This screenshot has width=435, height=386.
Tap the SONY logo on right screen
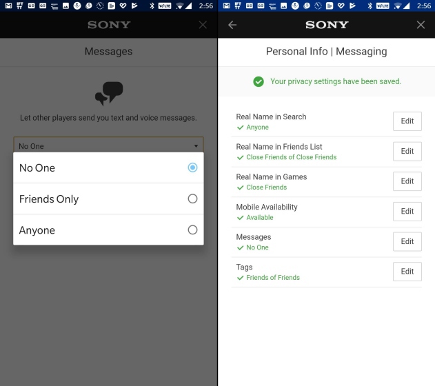click(x=327, y=25)
